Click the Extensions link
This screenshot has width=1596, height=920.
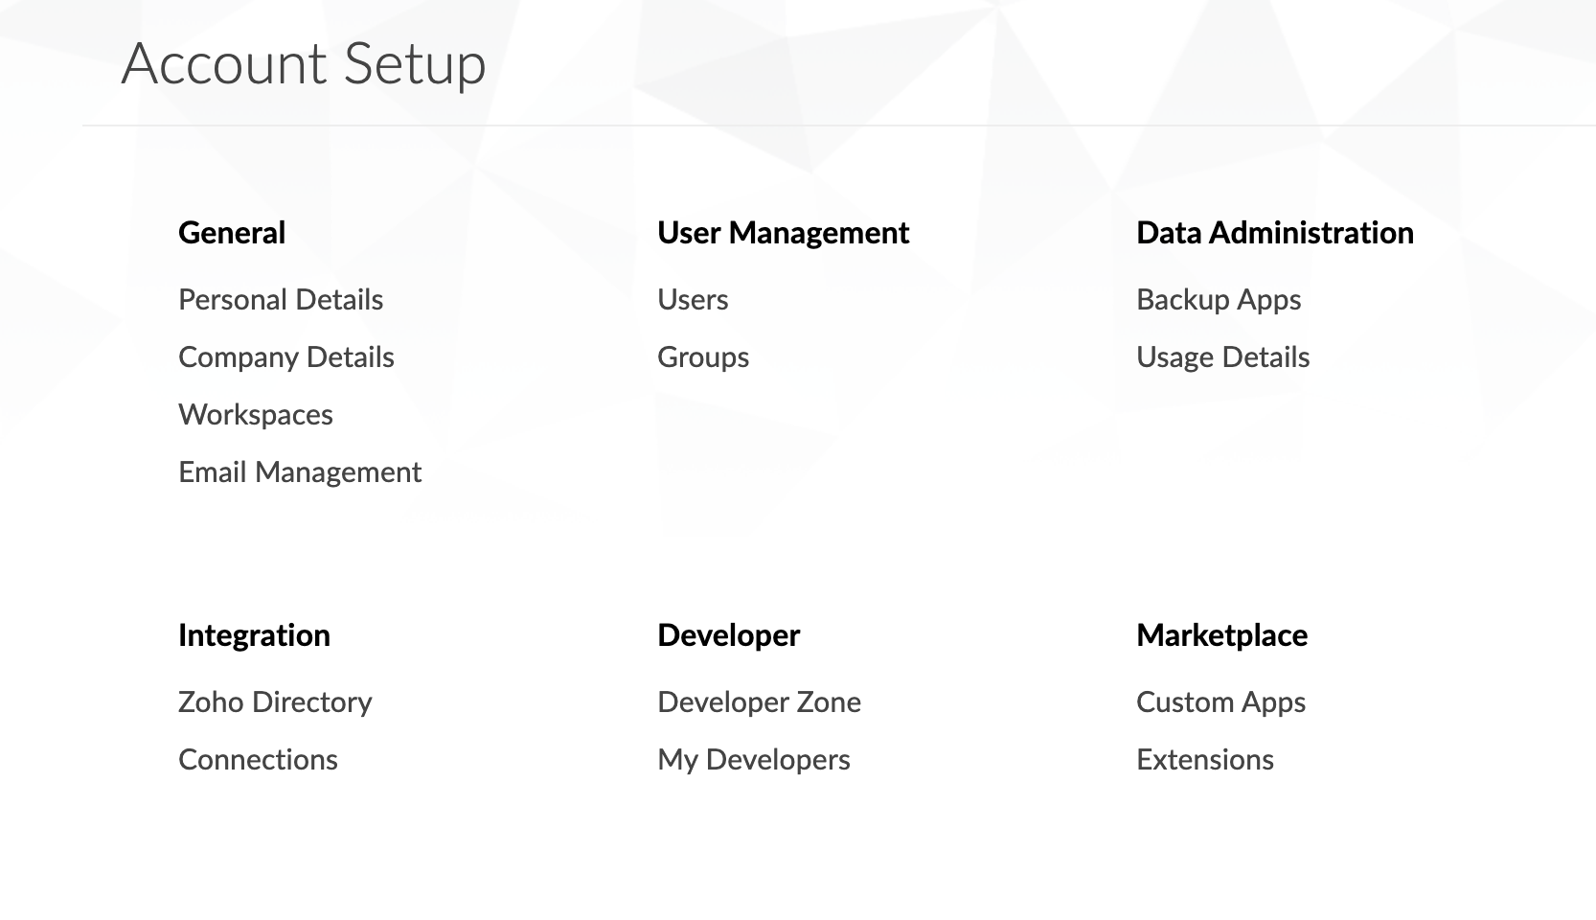1205,760
